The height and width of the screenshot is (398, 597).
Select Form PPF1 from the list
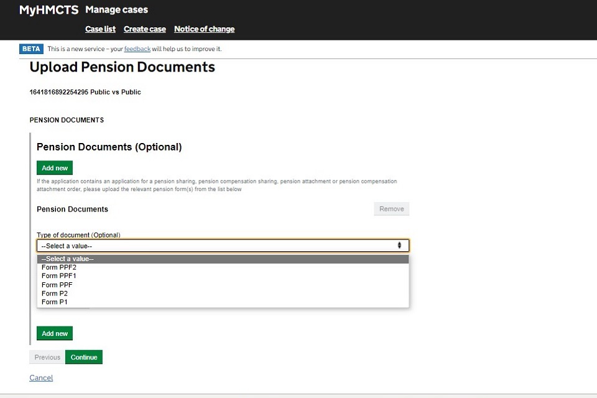[x=59, y=276]
